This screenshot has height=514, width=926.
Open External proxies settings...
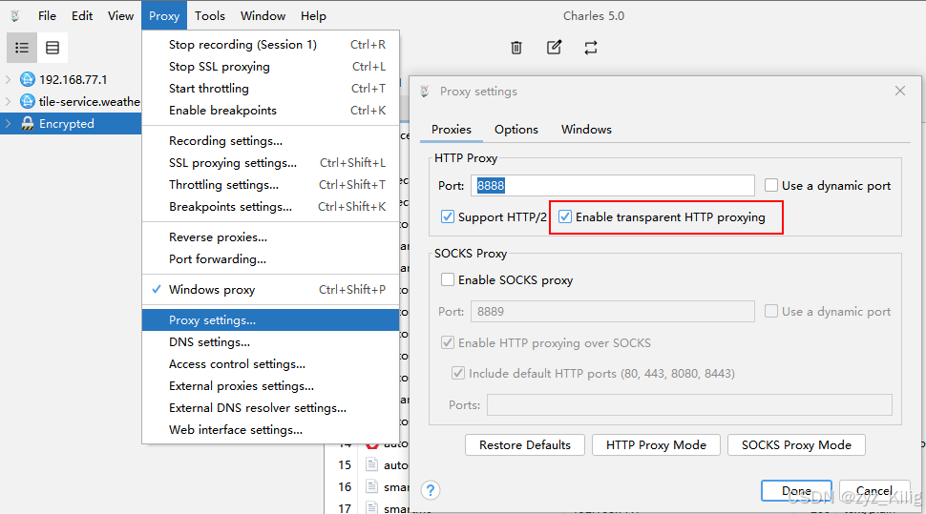point(270,386)
